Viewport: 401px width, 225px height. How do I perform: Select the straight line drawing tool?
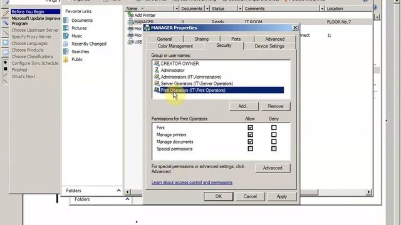pos(5,33)
